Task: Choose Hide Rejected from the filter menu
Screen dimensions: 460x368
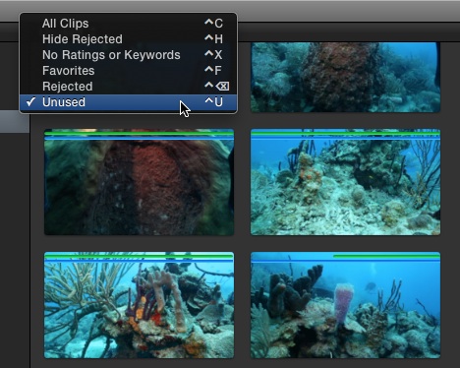Action: (128, 39)
